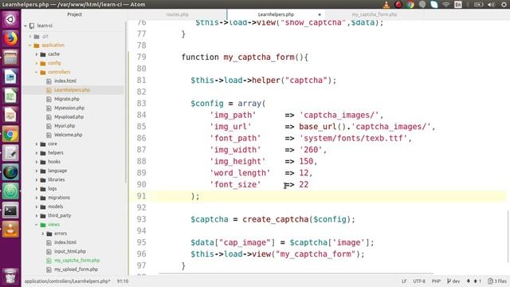This screenshot has width=510, height=287.
Task: Open Learnhelpers.php in the tree
Action: pos(72,90)
